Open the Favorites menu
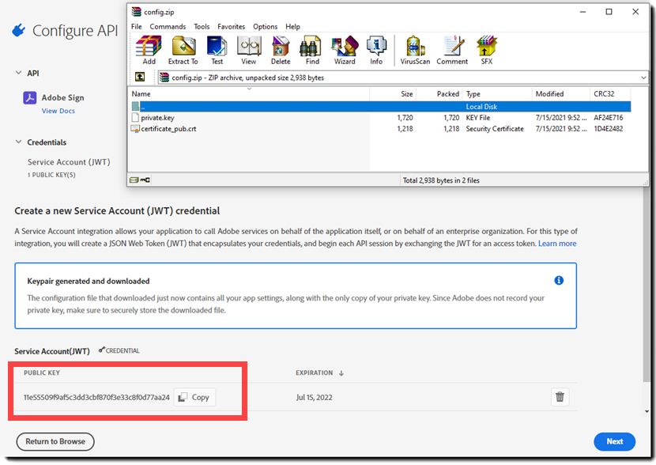Image resolution: width=656 pixels, height=465 pixels. [232, 26]
